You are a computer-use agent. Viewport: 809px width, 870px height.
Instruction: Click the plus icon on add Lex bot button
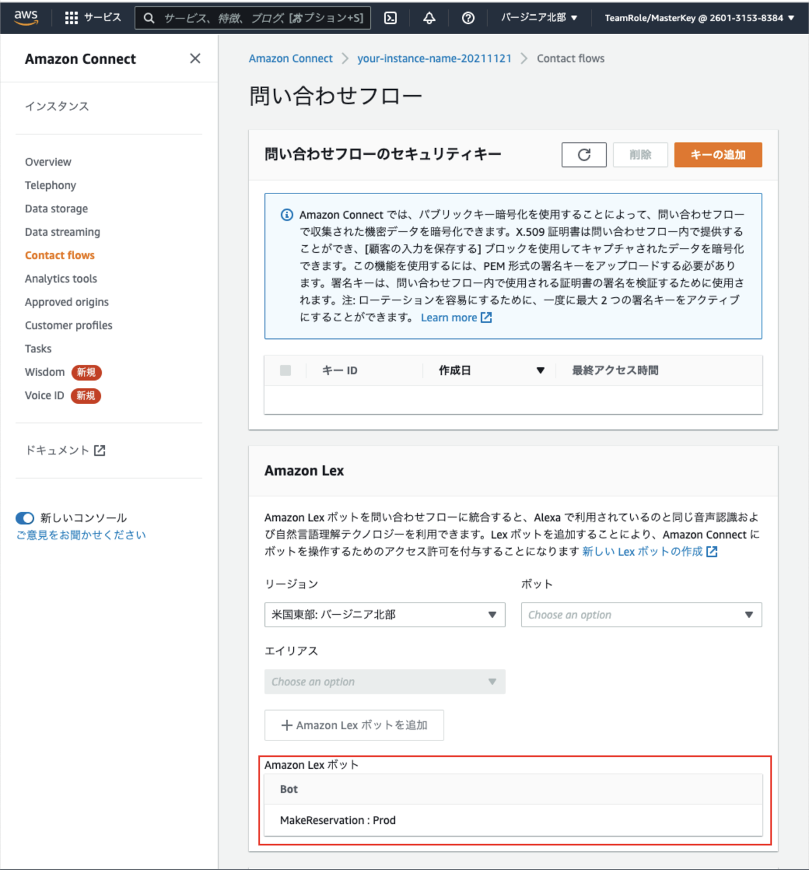(x=286, y=725)
